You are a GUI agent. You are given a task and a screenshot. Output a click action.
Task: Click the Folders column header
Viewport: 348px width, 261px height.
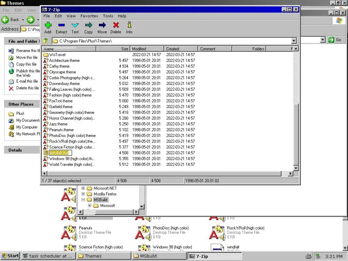[x=249, y=49]
